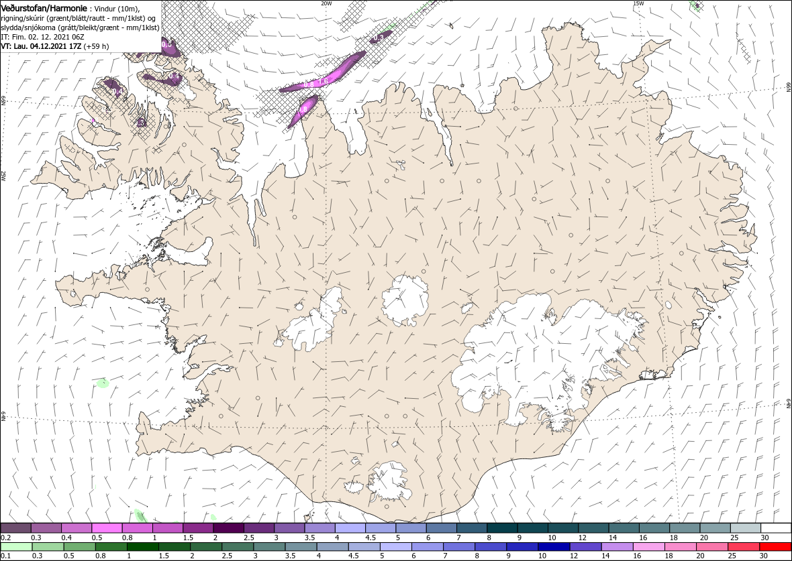The image size is (792, 561).
Task: Click the "20W" longitude label at top
Action: point(326,3)
